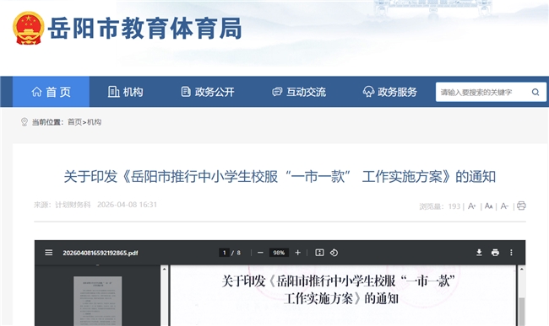Print the article page
This screenshot has width=549, height=326.
click(521, 206)
